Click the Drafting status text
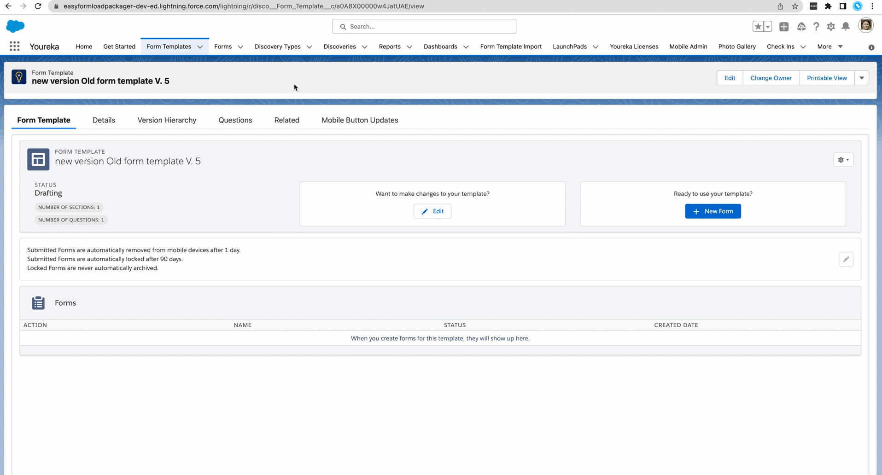 (48, 193)
